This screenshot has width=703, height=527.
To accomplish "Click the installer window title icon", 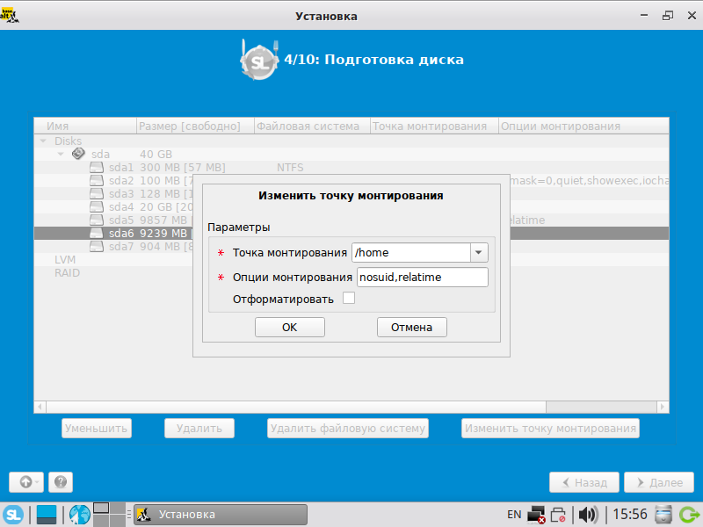I will tap(10, 15).
